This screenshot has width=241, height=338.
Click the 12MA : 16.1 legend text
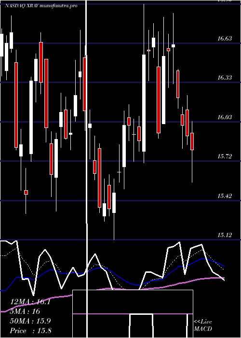click(30, 302)
